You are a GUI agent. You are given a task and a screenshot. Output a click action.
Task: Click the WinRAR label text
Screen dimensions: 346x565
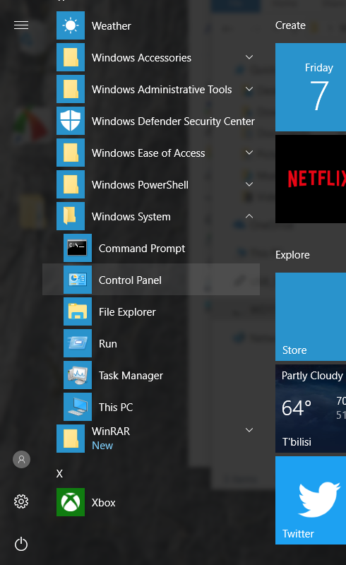point(111,432)
